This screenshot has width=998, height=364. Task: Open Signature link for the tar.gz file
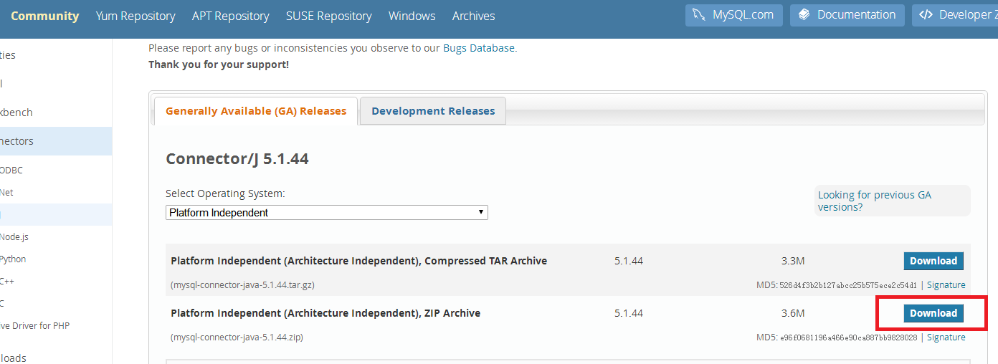pos(946,285)
